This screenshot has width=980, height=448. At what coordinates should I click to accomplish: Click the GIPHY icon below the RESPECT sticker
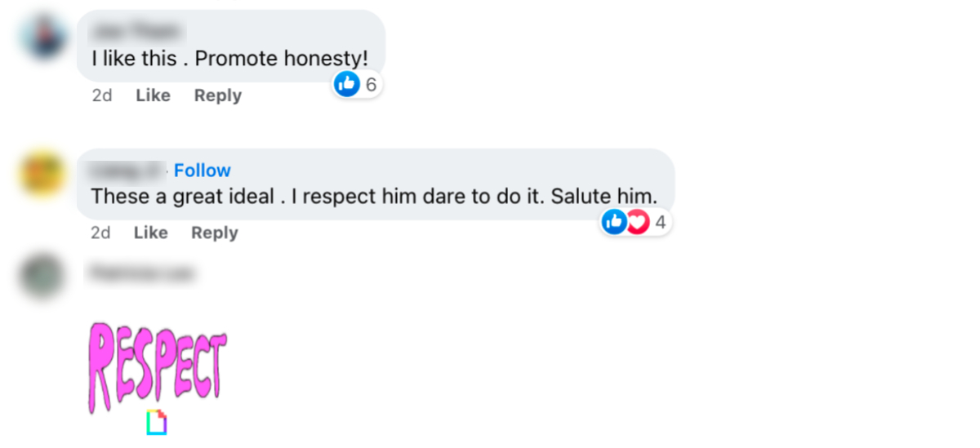tap(157, 422)
